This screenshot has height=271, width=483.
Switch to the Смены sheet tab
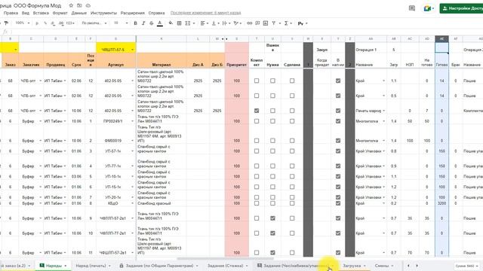(x=382, y=266)
